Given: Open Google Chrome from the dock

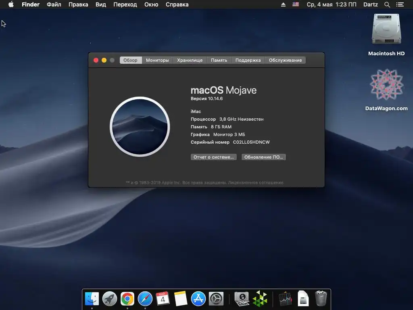Looking at the screenshot, I should click(127, 299).
